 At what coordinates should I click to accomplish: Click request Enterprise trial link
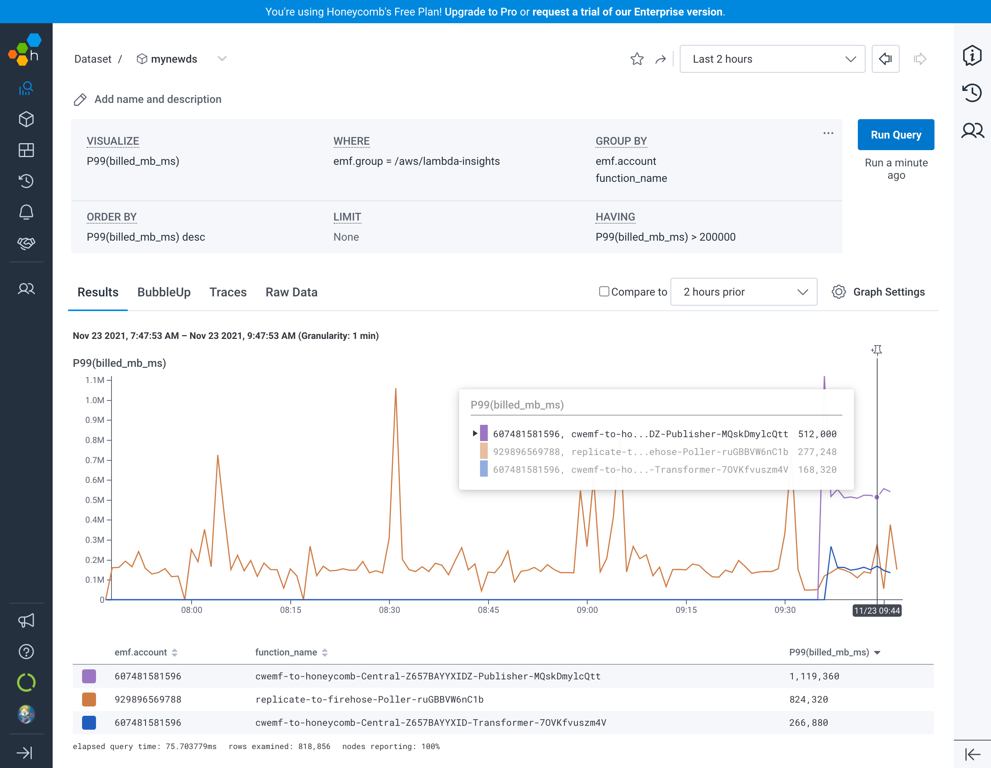point(627,12)
